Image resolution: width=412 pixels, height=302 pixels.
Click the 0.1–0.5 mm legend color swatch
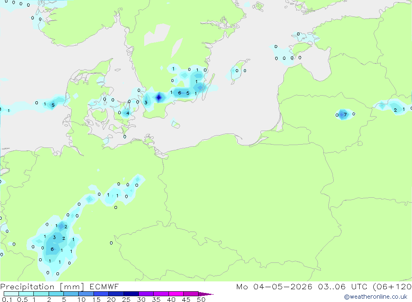pyautogui.click(x=11, y=294)
